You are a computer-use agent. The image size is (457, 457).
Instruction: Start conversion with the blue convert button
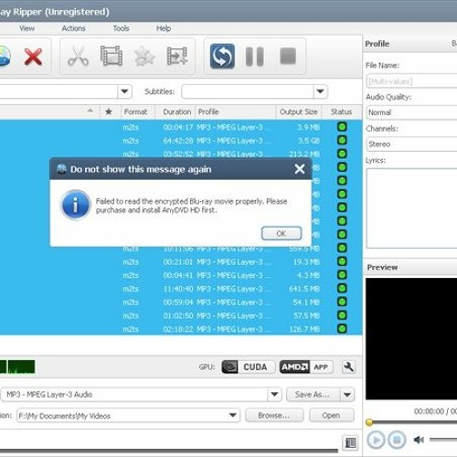pyautogui.click(x=222, y=56)
